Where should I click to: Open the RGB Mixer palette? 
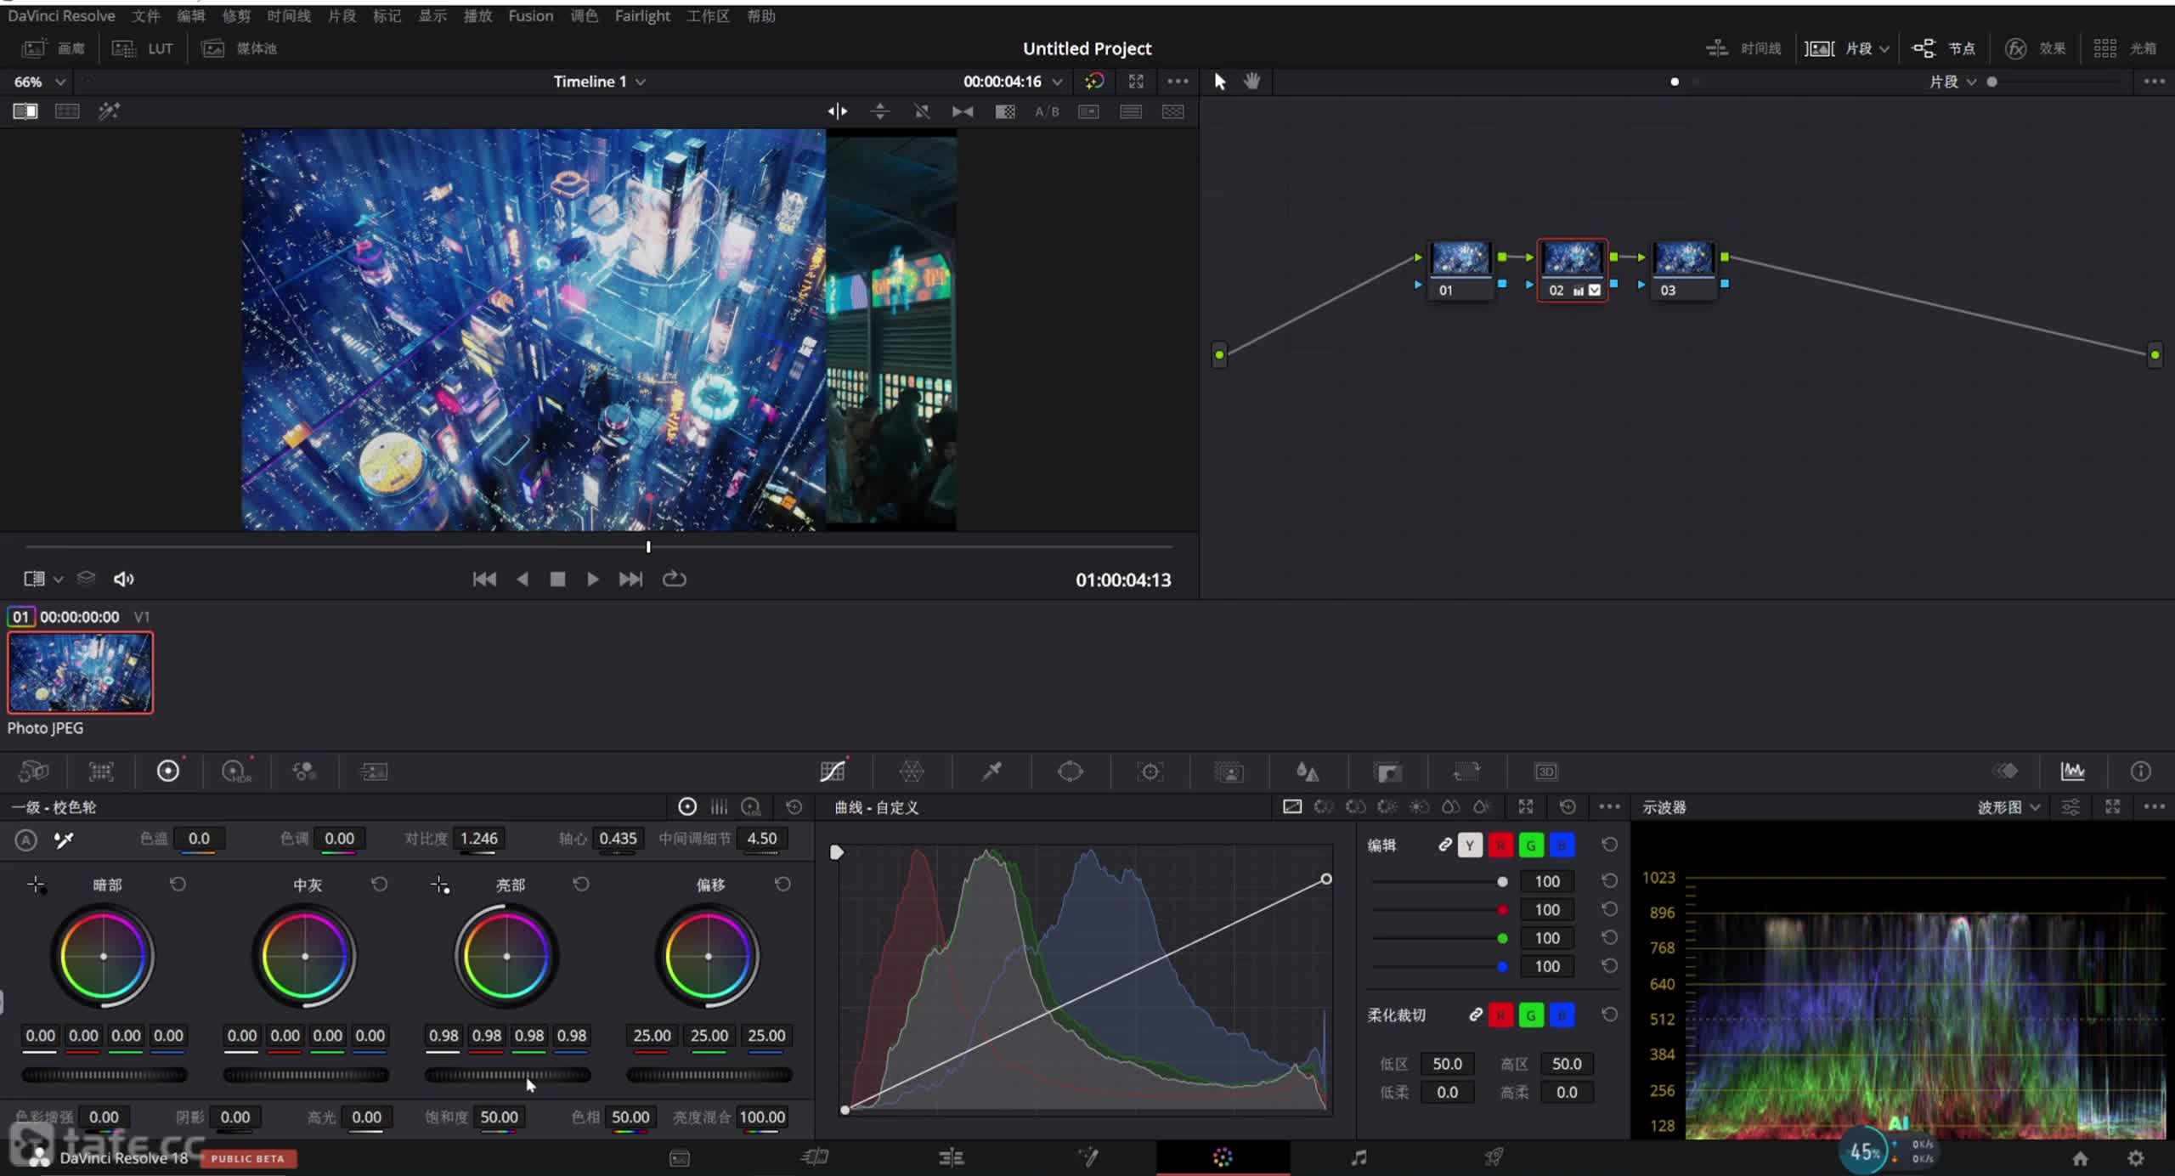(304, 772)
